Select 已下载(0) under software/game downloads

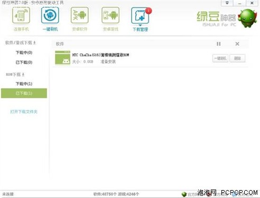point(24,62)
